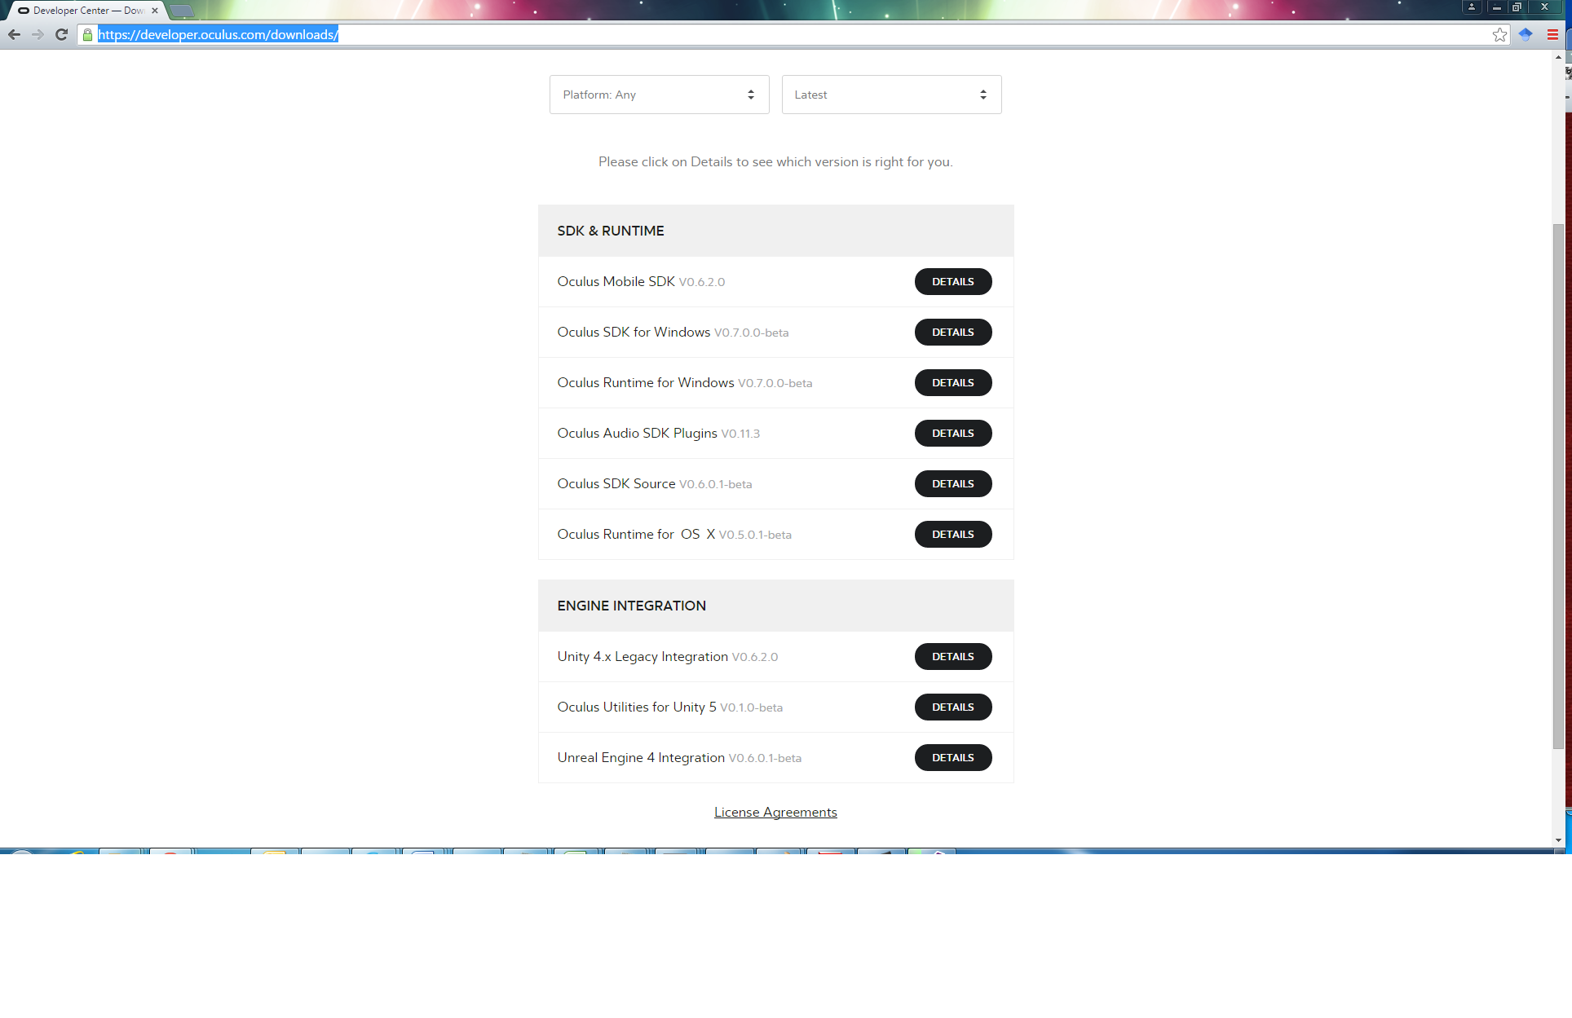1572x1018 pixels.
Task: Close the Developer Center tab
Action: [155, 11]
